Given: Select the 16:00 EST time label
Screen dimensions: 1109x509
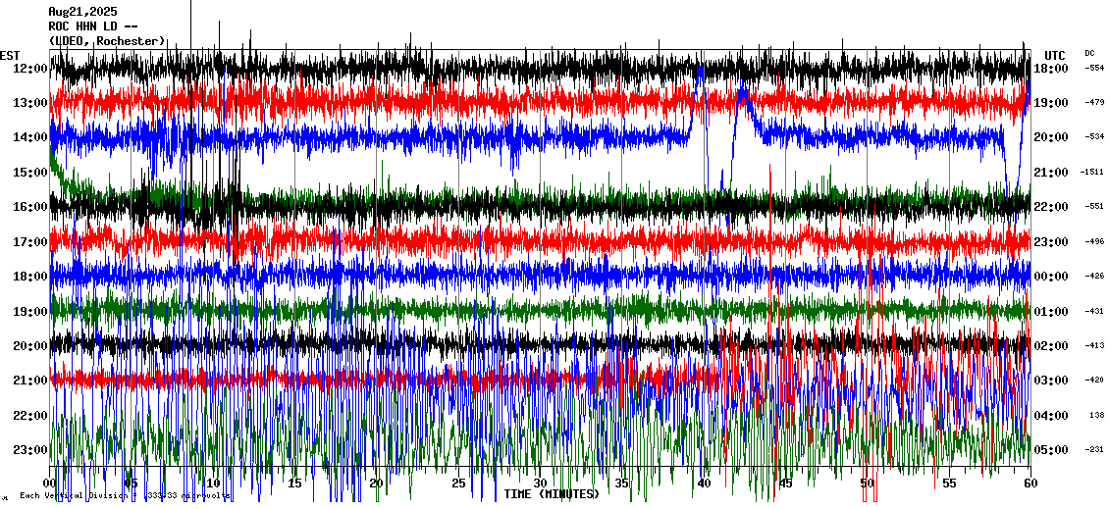Looking at the screenshot, I should [29, 207].
